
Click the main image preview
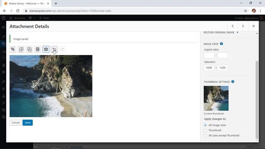click(x=51, y=86)
